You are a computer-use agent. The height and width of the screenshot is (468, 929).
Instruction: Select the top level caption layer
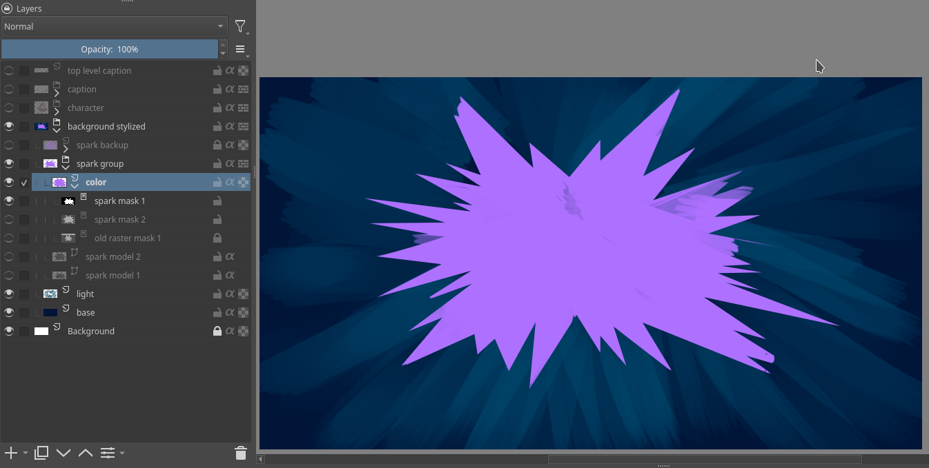coord(99,70)
